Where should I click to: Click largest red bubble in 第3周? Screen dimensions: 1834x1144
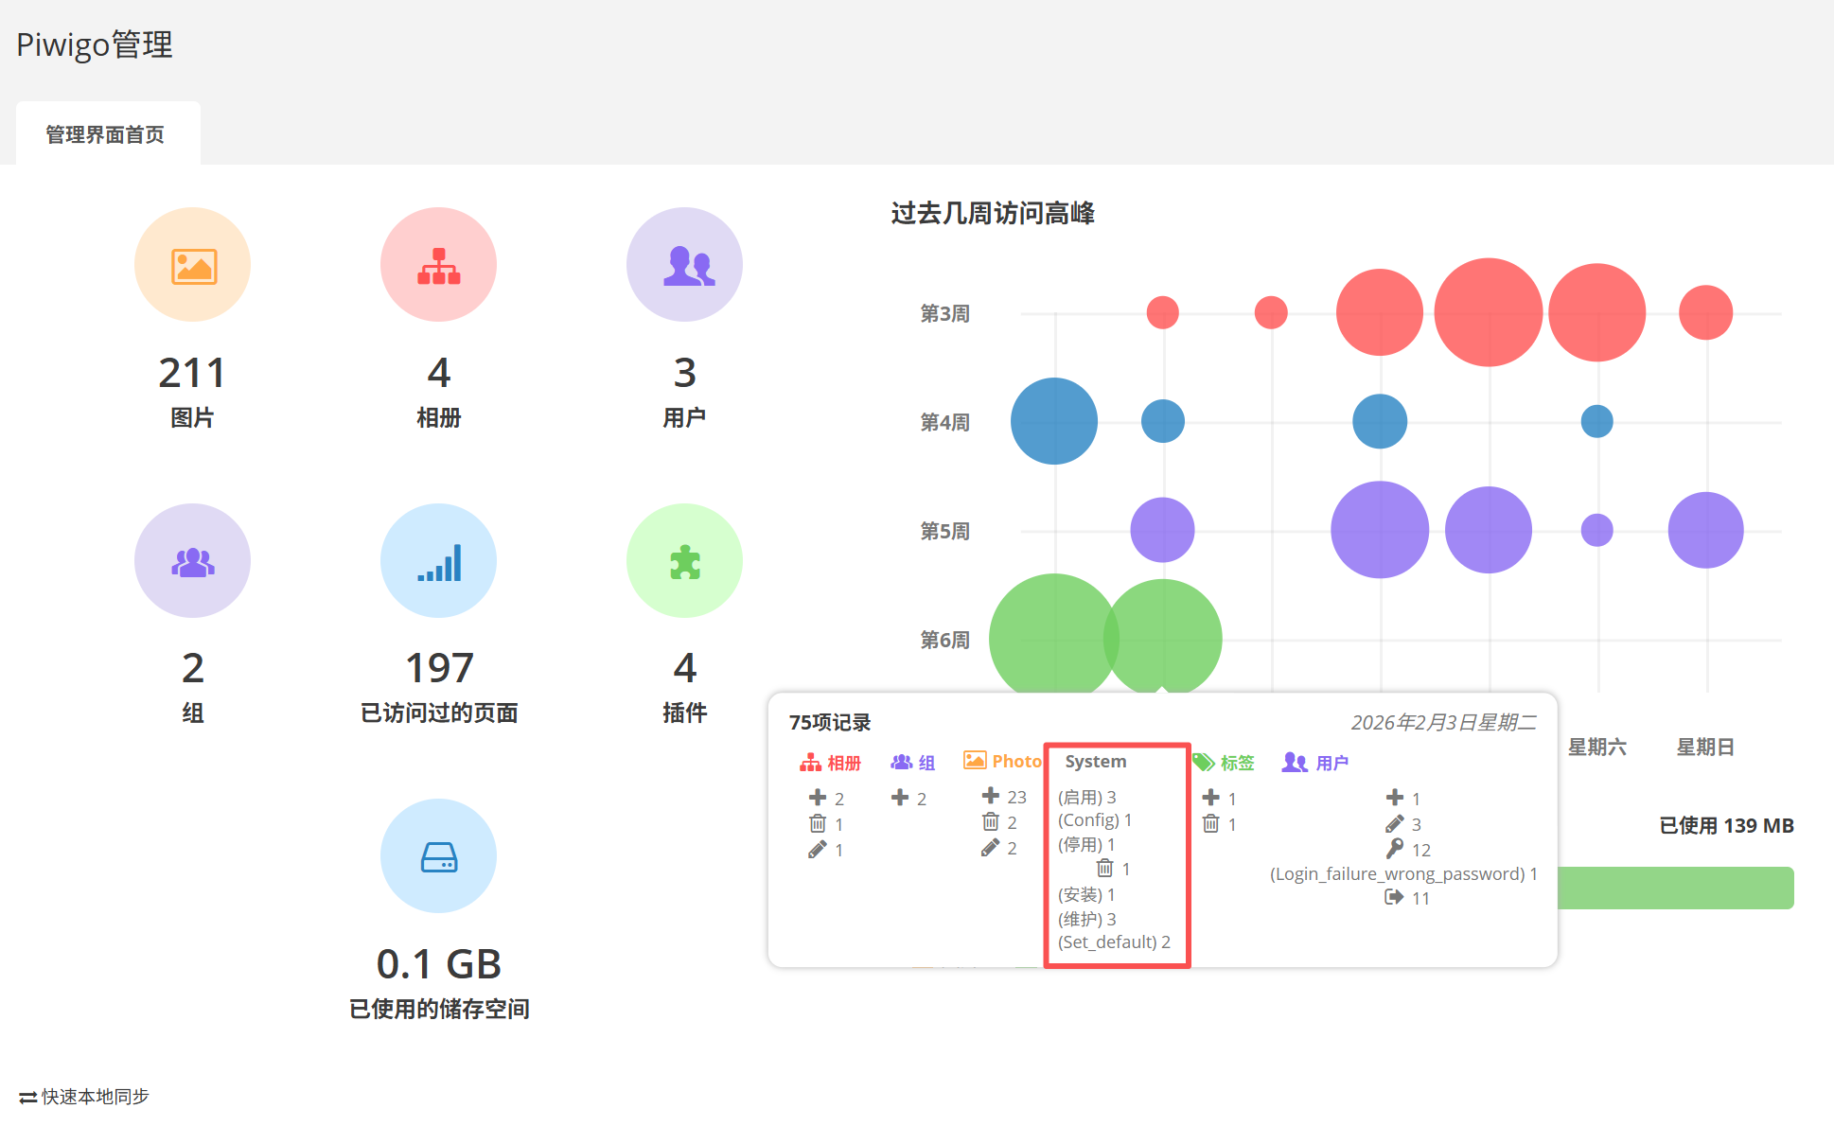pos(1488,312)
